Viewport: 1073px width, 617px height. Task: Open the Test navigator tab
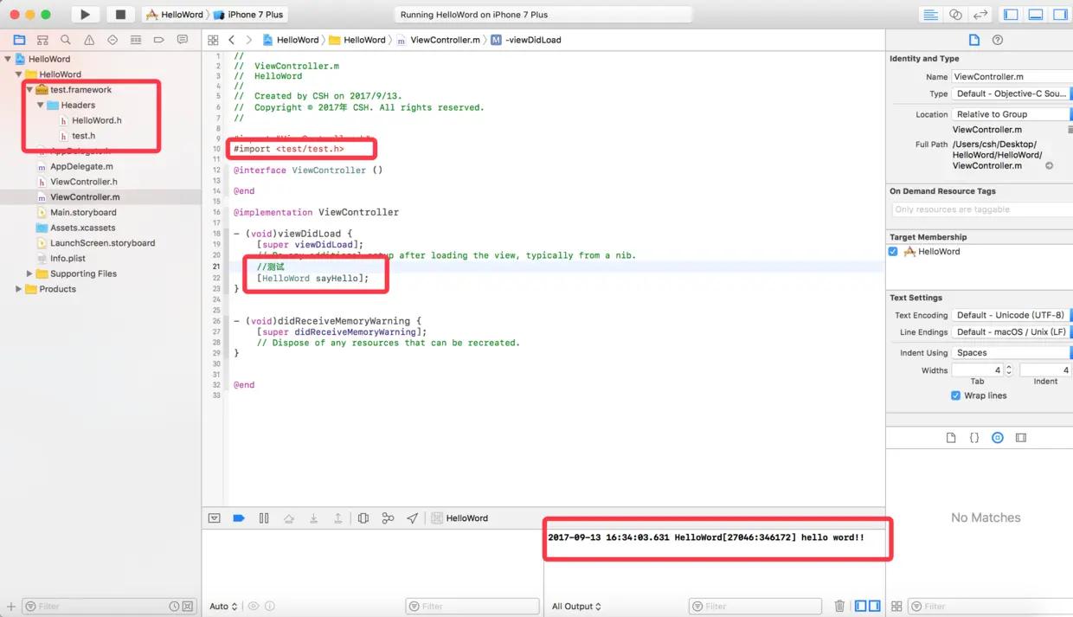pyautogui.click(x=112, y=40)
